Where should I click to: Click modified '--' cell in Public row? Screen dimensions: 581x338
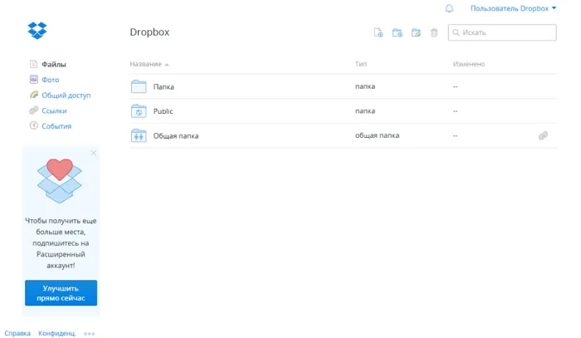coord(455,111)
